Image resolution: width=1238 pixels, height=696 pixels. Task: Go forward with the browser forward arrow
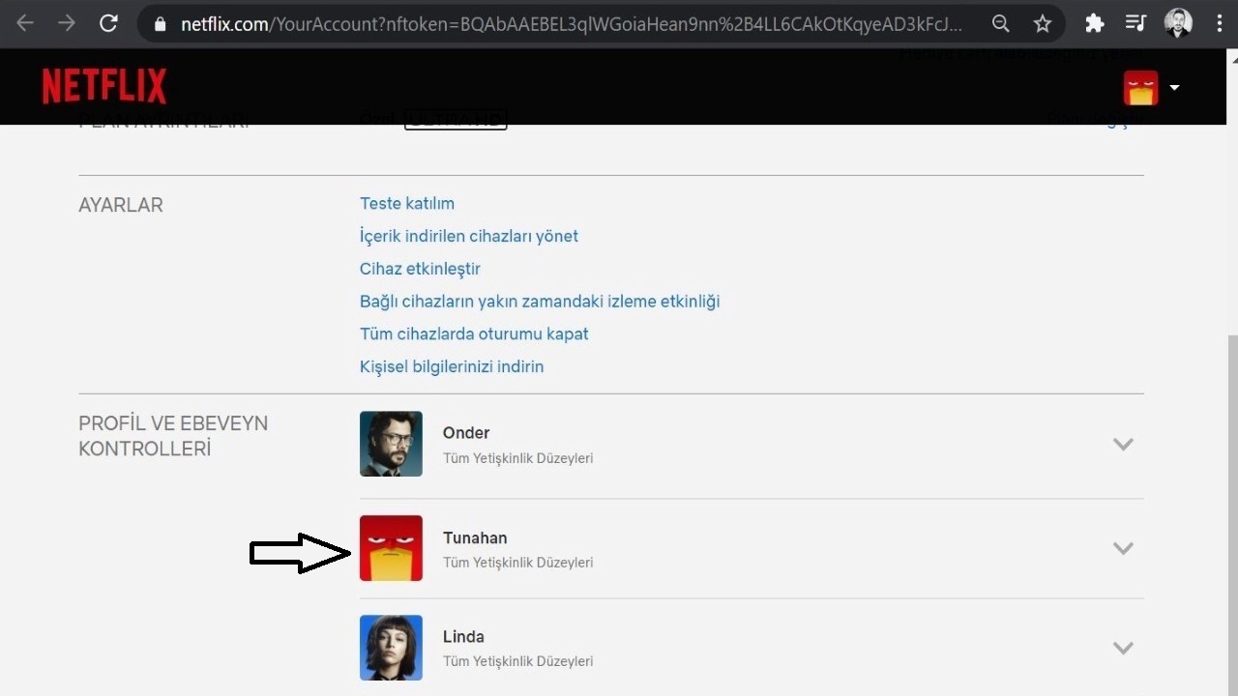[x=67, y=23]
